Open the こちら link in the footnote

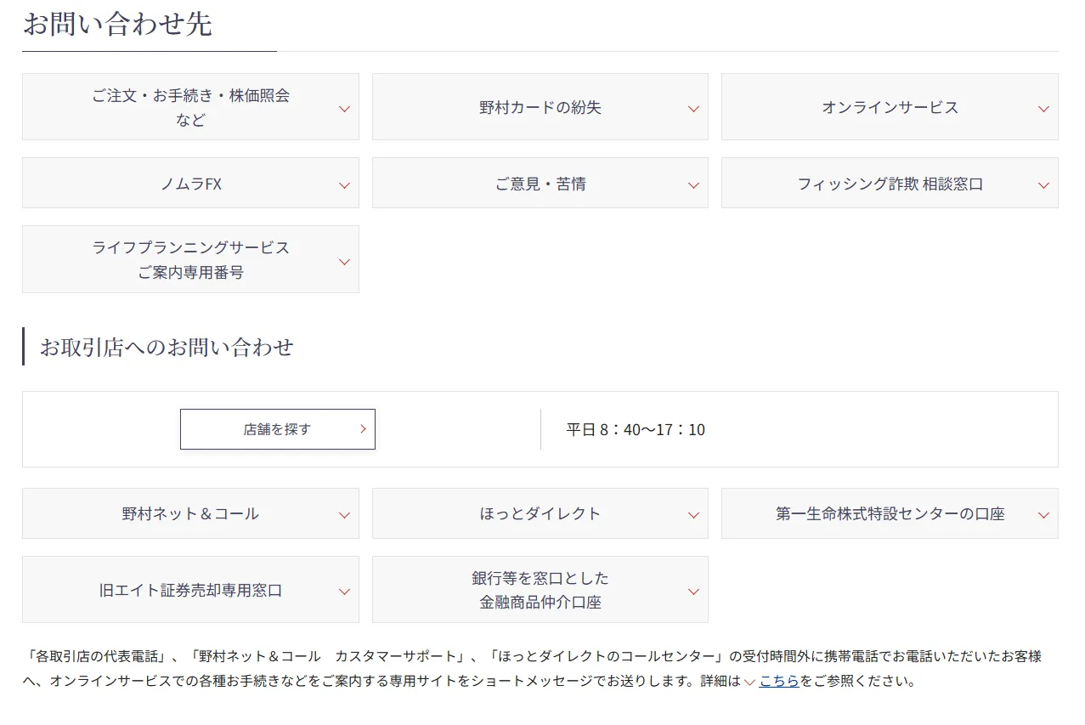(x=779, y=681)
